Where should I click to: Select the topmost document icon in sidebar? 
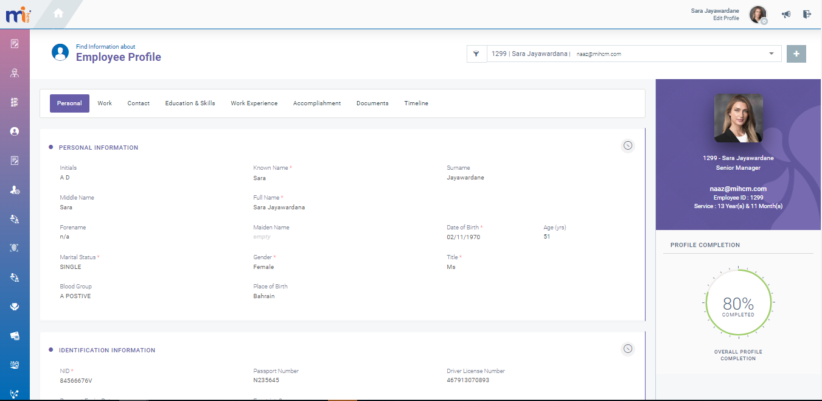click(15, 43)
